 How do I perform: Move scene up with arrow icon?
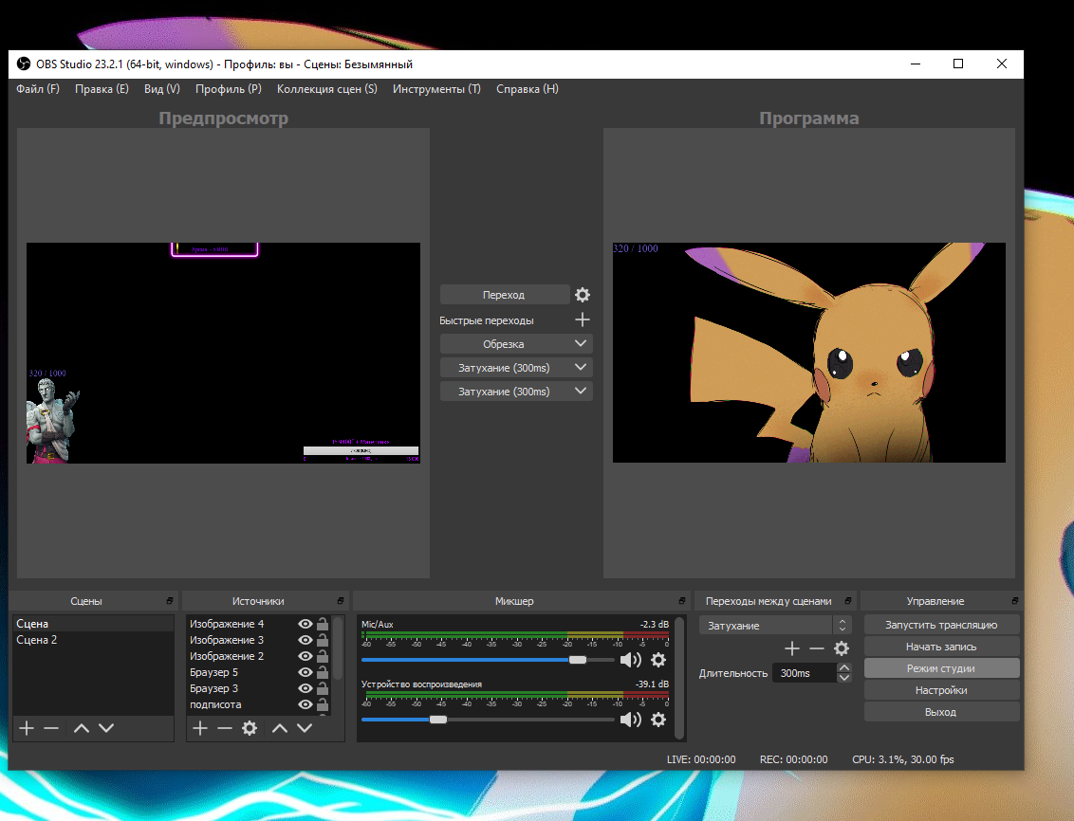point(82,728)
